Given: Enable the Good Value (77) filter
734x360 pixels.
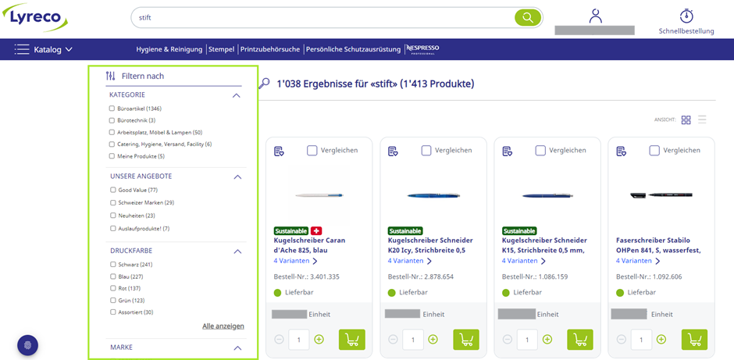Looking at the screenshot, I should click(112, 190).
